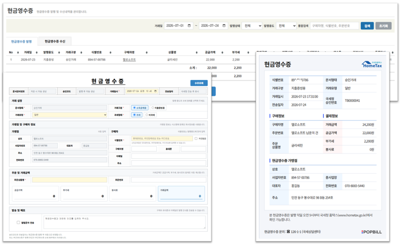
Task: Click the 주문상품명 input field
Action: click(x=69, y=180)
